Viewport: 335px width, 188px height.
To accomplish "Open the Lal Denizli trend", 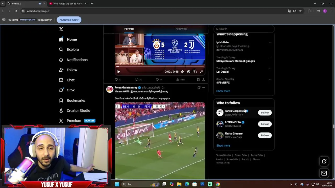I will (x=223, y=72).
